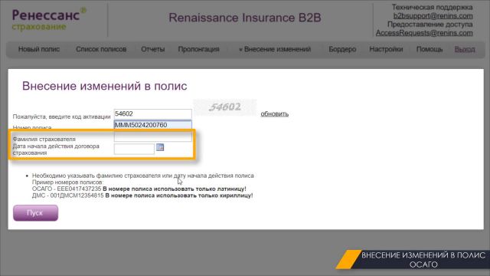
Task: Click the captcha image showing 54602
Action: (225, 107)
